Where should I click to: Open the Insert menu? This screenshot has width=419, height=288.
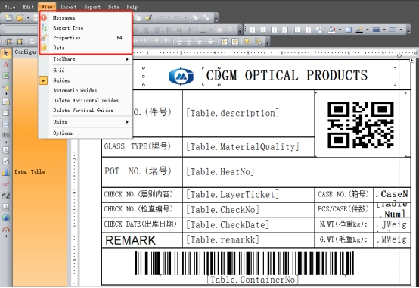[x=68, y=7]
